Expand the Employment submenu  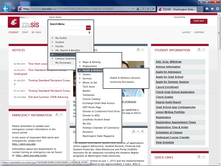point(80,66)
